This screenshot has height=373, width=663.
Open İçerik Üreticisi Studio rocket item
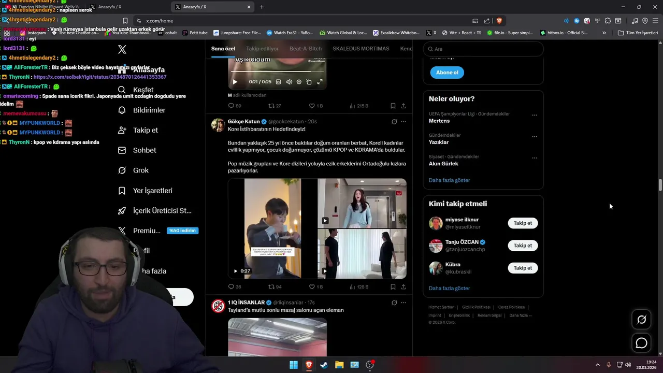pos(154,211)
